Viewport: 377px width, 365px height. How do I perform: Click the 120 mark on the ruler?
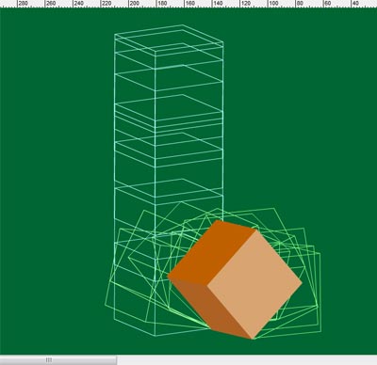[245, 4]
